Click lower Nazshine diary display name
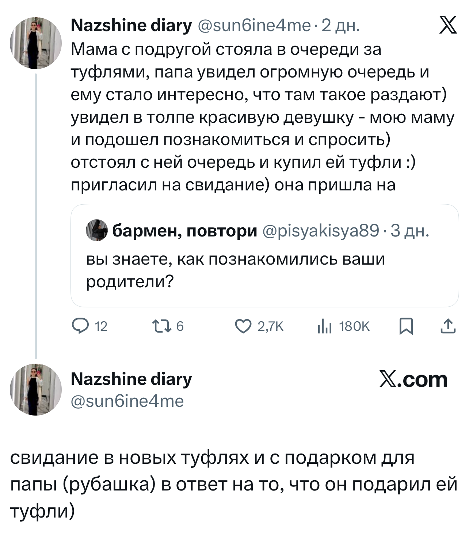 point(131,379)
